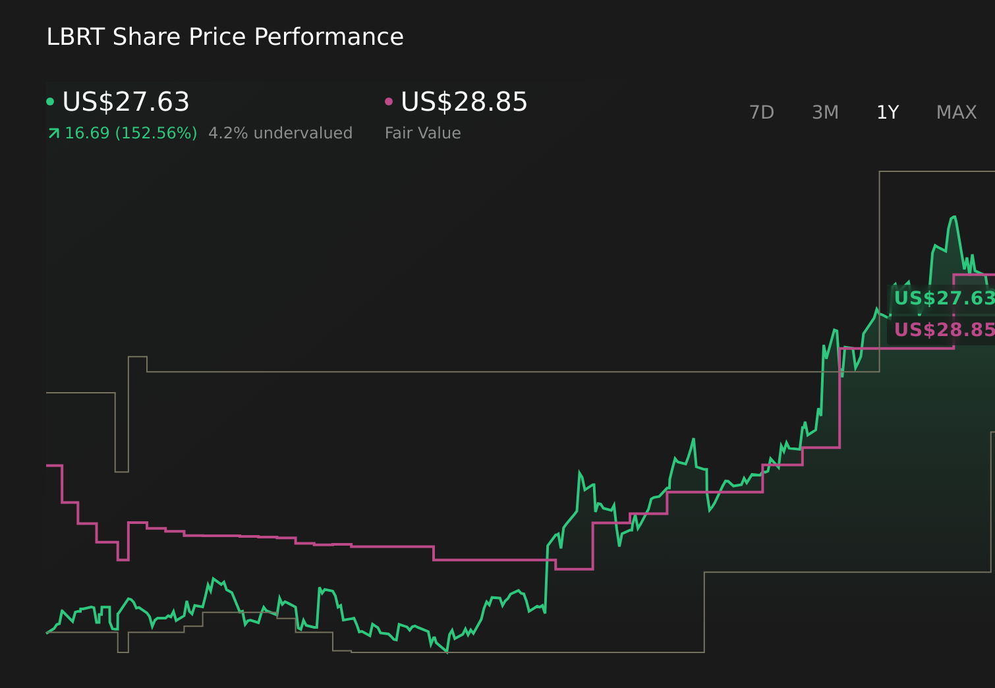Switch to the 7D time range tab
995x688 pixels.
762,112
